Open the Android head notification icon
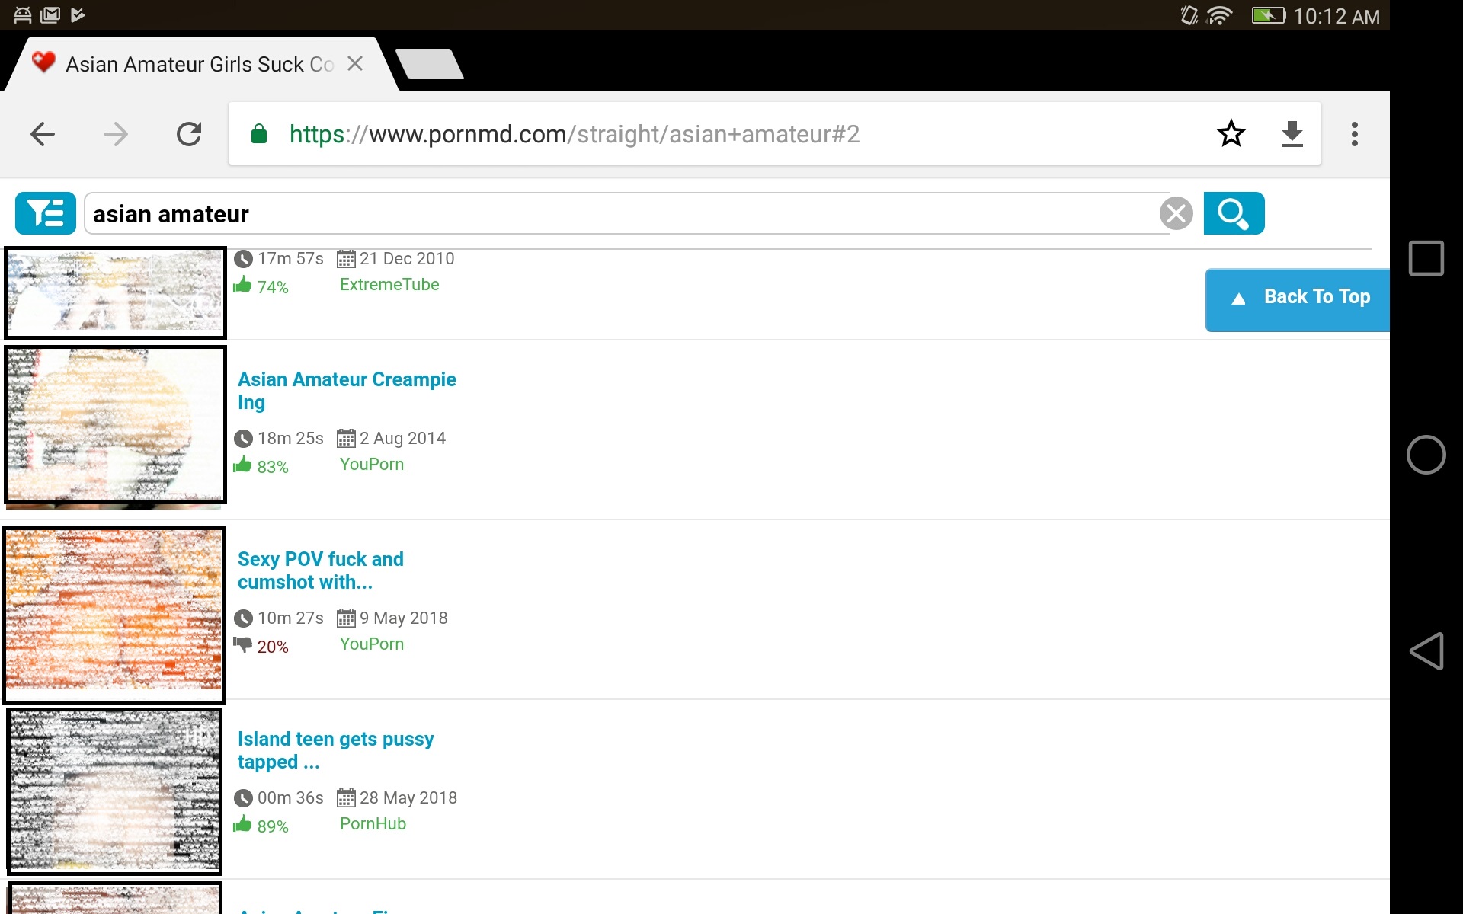Image resolution: width=1463 pixels, height=914 pixels. pos(23,14)
